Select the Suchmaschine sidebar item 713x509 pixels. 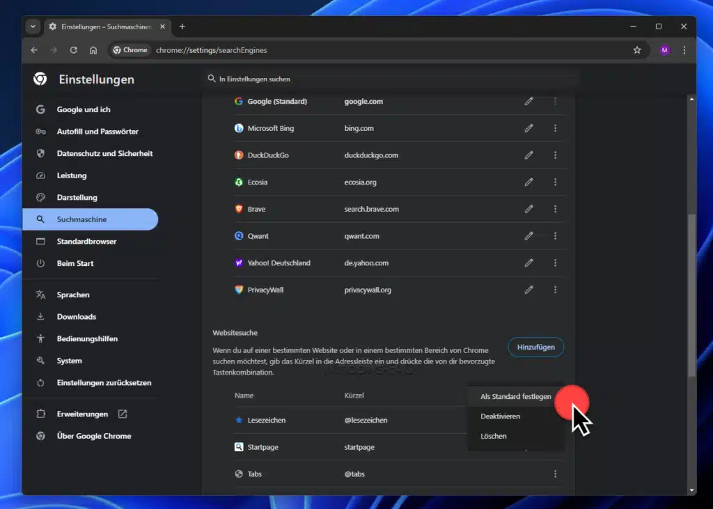click(x=91, y=219)
